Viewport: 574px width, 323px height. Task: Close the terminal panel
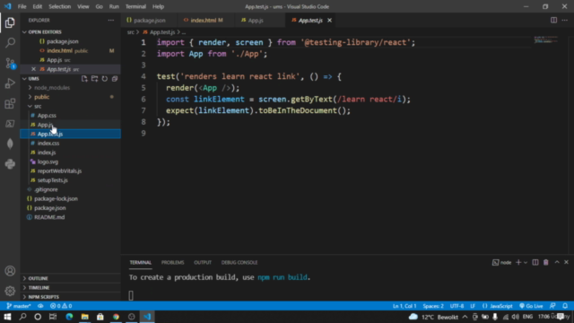click(566, 263)
